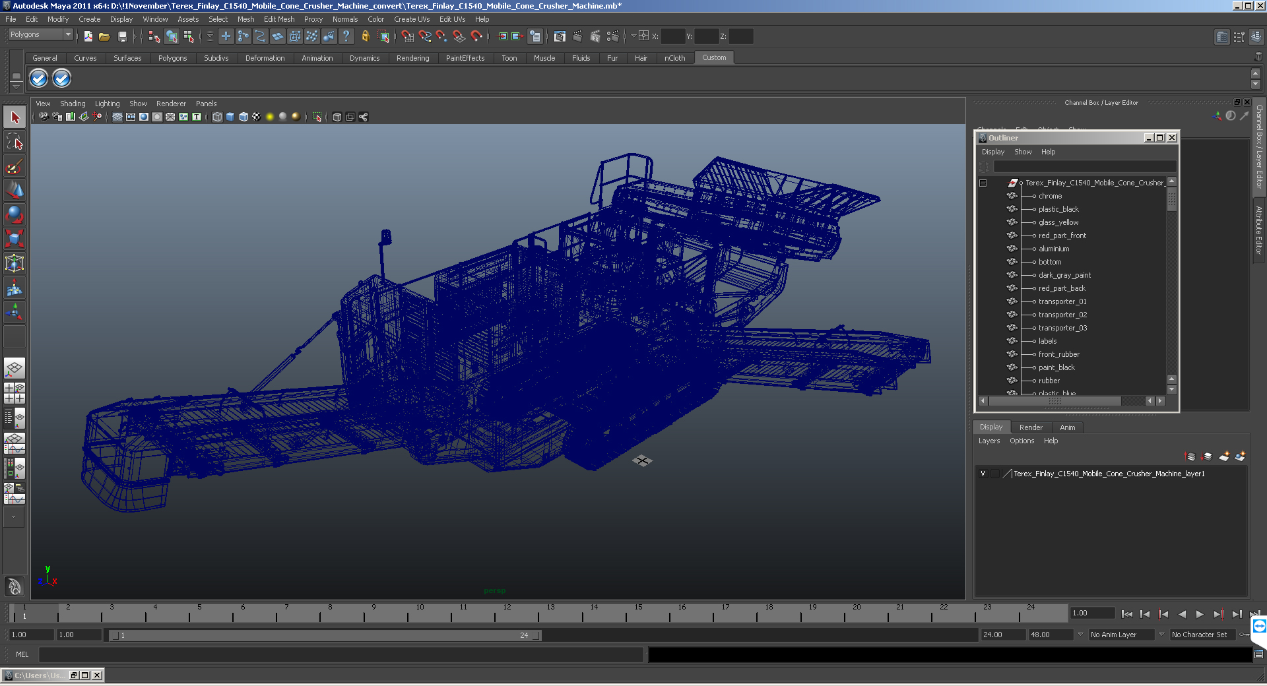Viewport: 1267px width, 686px height.
Task: Open the Mesh menu
Action: [x=245, y=19]
